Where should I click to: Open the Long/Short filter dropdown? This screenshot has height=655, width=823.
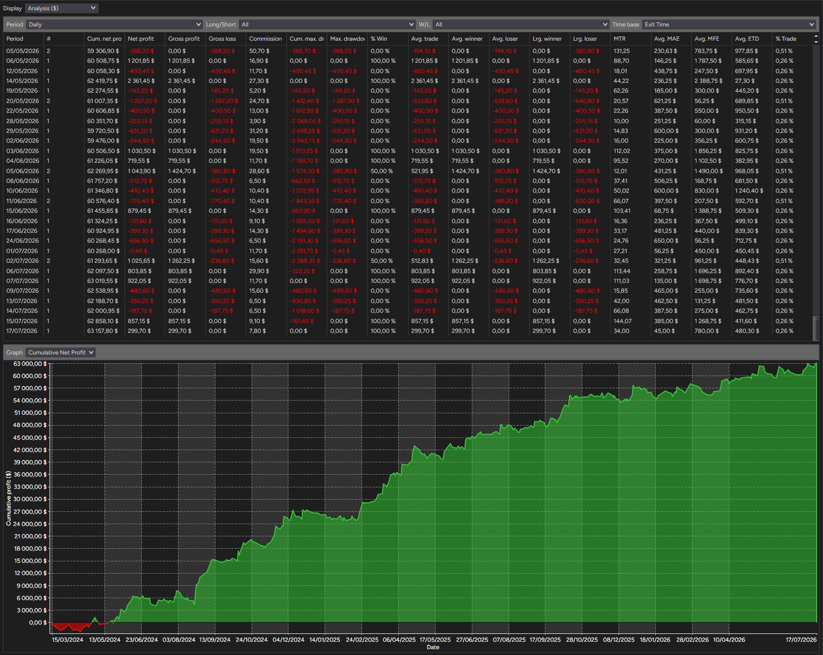(x=327, y=25)
